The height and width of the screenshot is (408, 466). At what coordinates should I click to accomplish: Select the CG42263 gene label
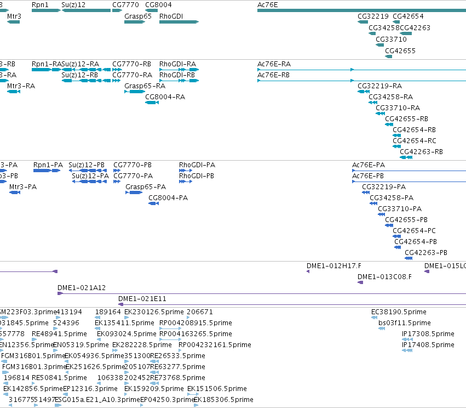(x=415, y=27)
